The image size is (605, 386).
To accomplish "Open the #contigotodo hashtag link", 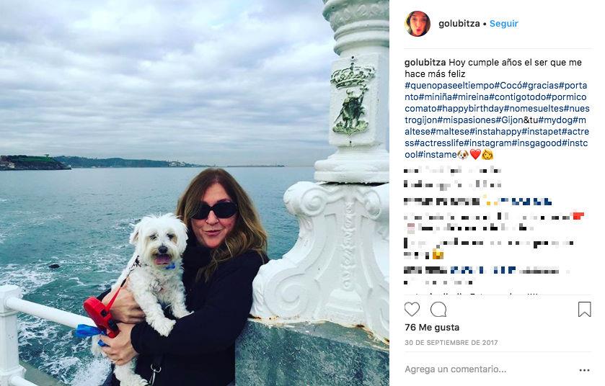I will pyautogui.click(x=518, y=97).
